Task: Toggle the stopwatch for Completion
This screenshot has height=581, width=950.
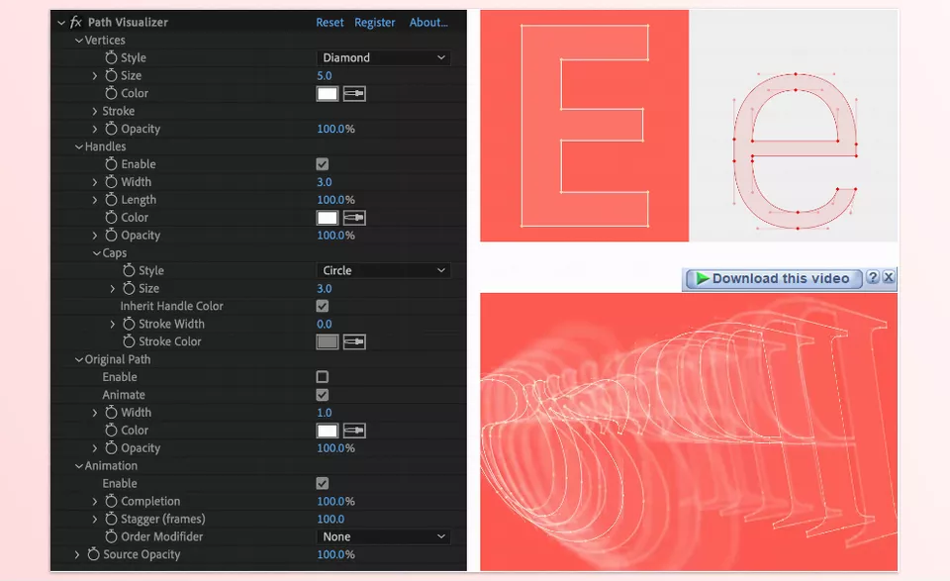Action: [x=111, y=501]
